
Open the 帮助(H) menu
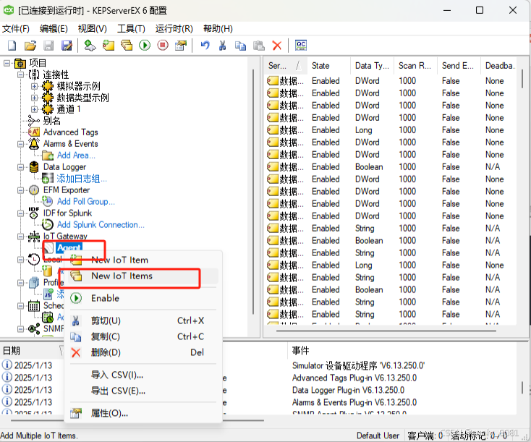coord(218,29)
